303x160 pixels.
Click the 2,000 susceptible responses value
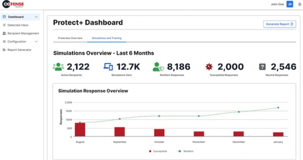pos(231,67)
